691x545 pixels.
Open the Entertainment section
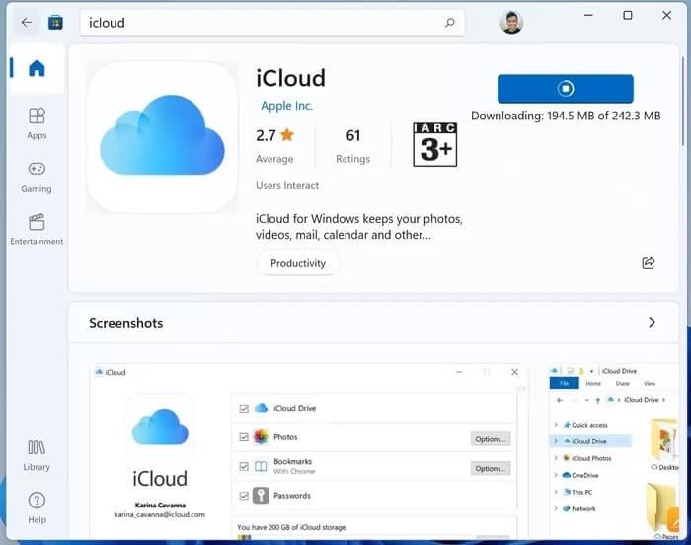point(37,229)
